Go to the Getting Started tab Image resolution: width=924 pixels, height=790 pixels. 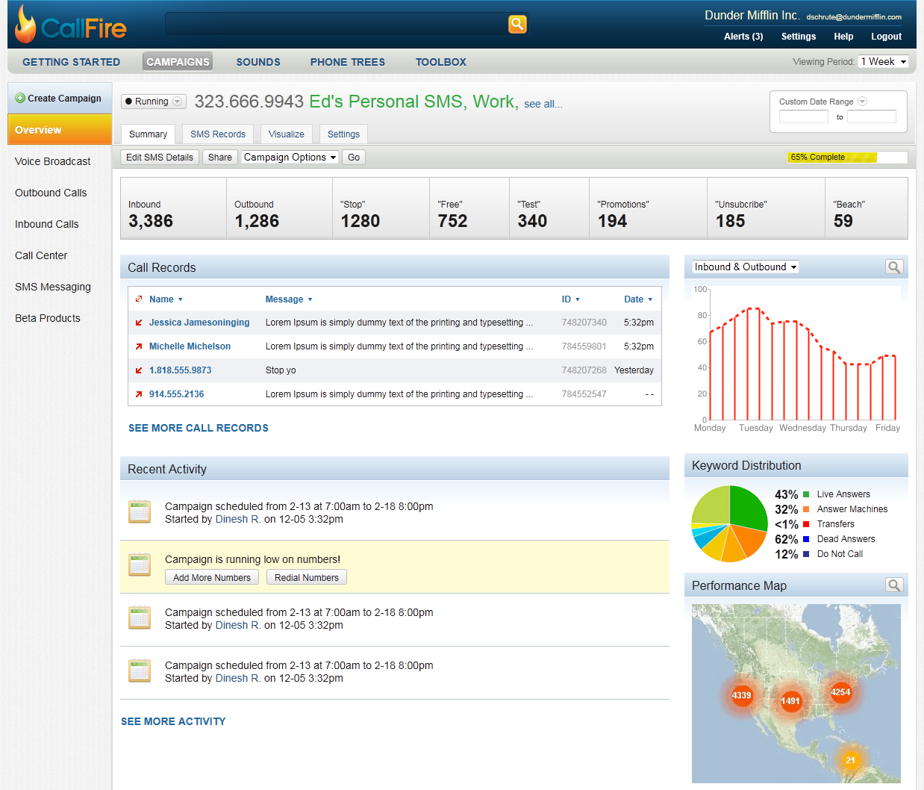tap(72, 62)
